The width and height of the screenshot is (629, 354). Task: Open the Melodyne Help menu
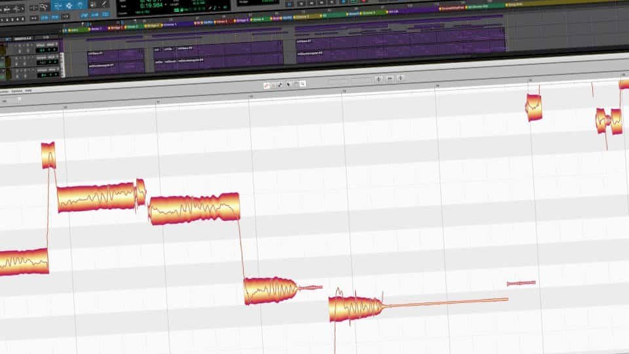click(29, 90)
